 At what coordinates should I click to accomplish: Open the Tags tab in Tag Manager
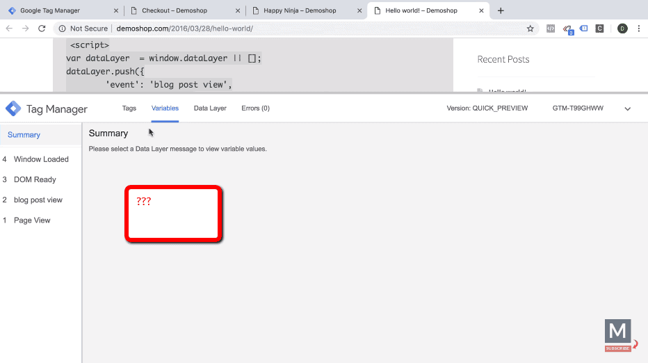129,108
